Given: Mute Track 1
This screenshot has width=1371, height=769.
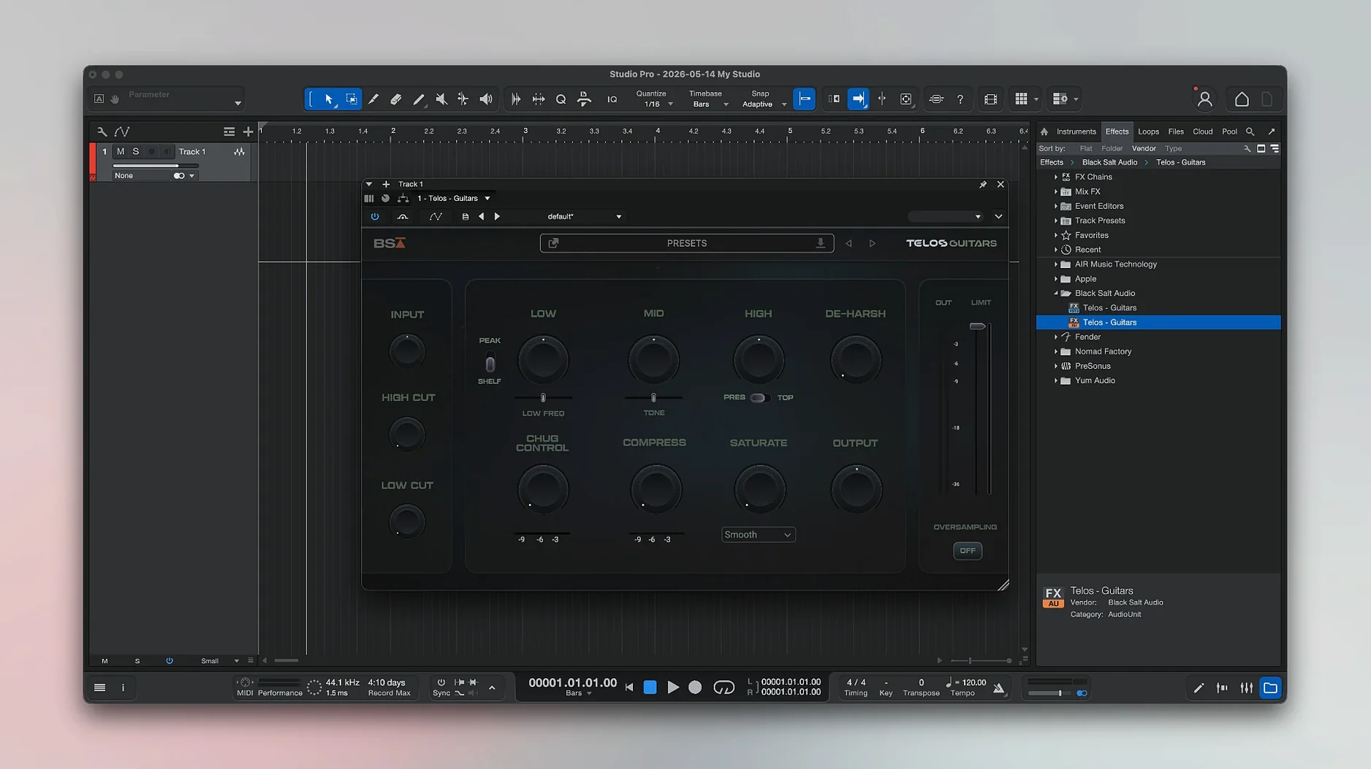Looking at the screenshot, I should [121, 152].
